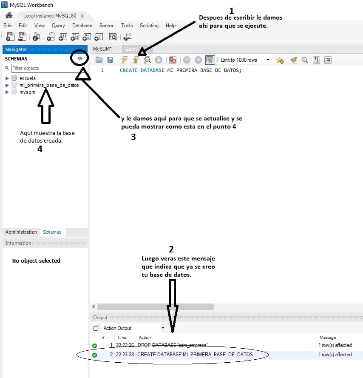Select the CREATE DATABASE MI_PRIMERA_BASE_DE_DATOS output row

pos(226,355)
